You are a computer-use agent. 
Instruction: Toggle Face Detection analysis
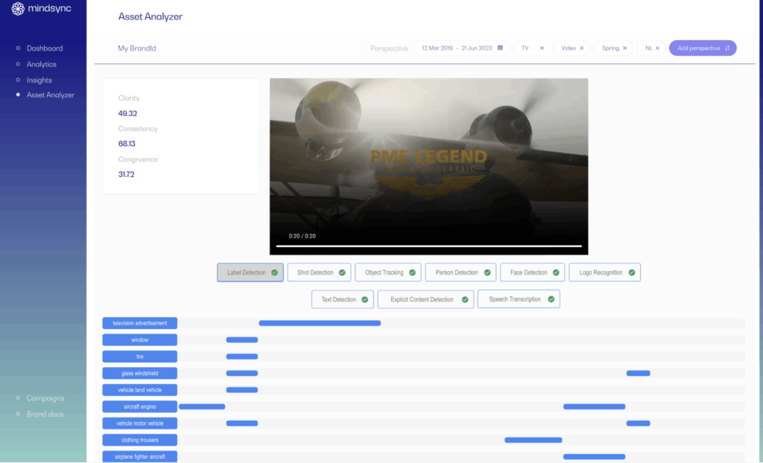(x=532, y=273)
